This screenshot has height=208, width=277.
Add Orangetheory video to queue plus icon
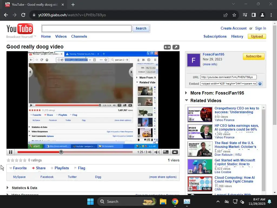(190, 119)
